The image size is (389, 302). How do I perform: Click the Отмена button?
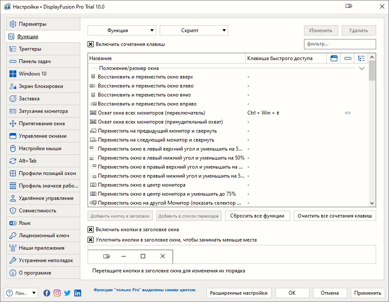pos(330,293)
